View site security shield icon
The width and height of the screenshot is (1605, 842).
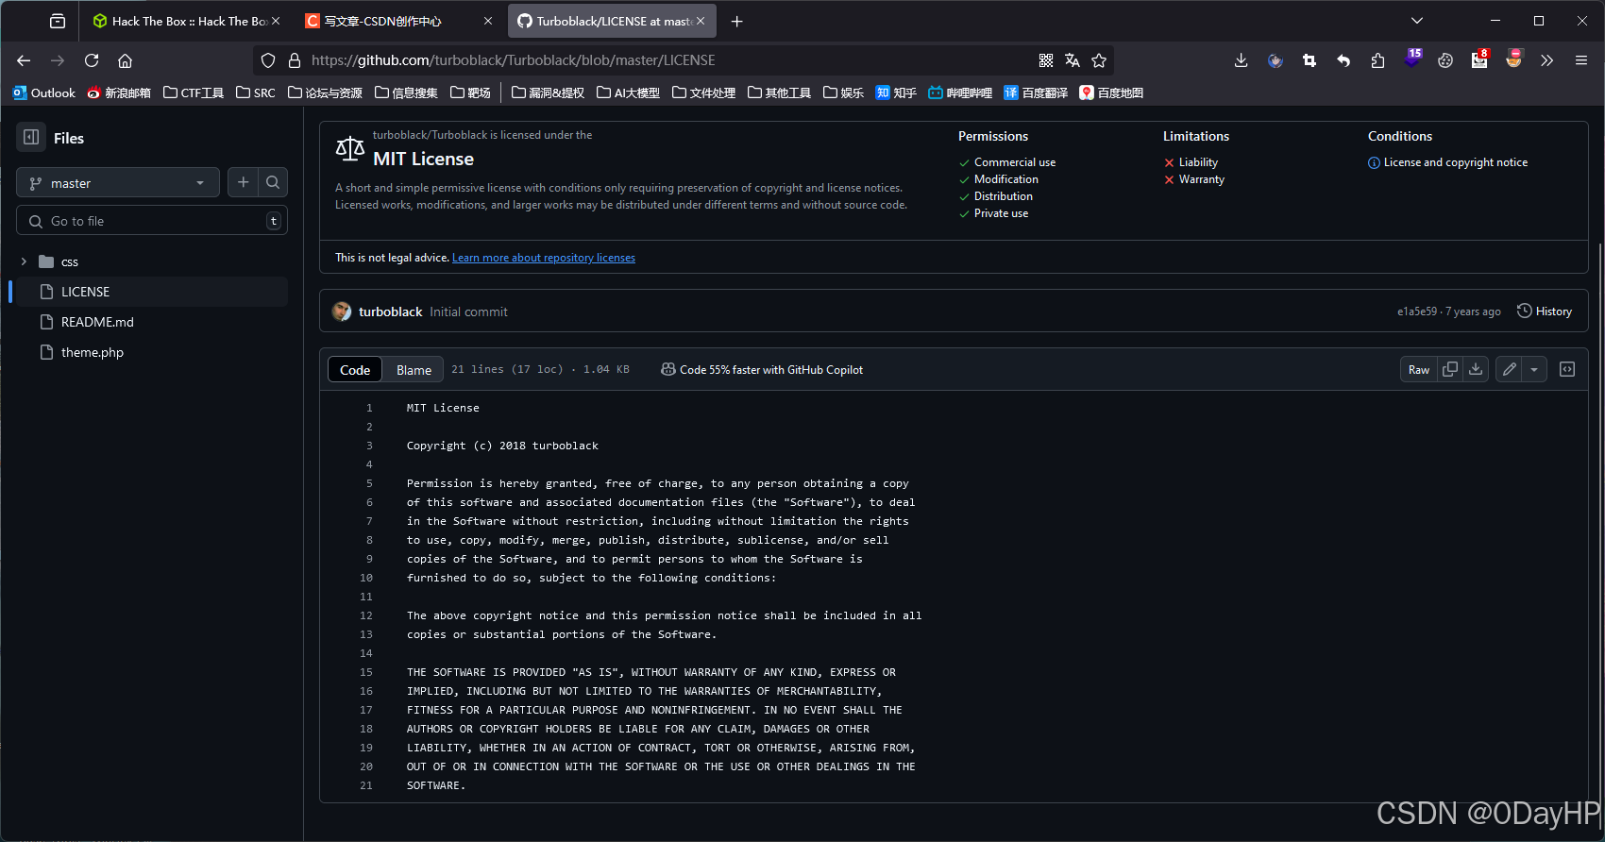268,60
